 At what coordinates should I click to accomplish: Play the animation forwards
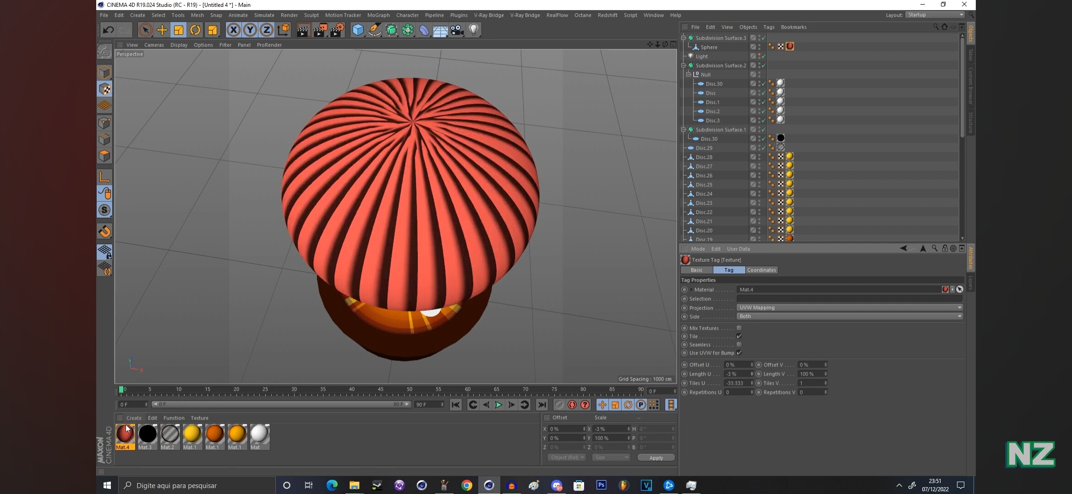tap(498, 405)
